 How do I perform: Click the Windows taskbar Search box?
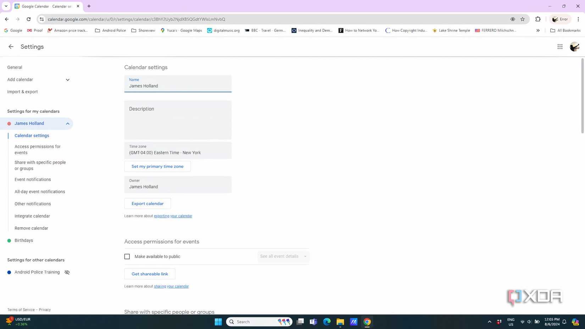pos(259,322)
